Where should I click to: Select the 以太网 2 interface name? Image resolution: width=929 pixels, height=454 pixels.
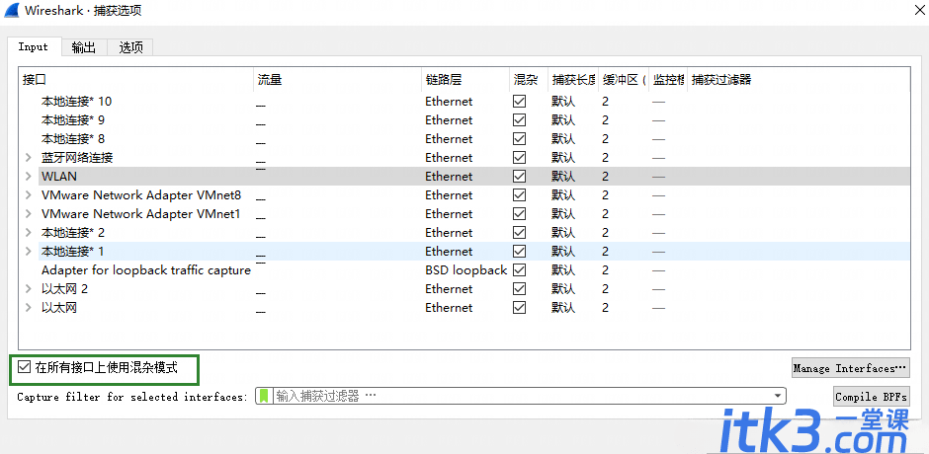tap(64, 289)
